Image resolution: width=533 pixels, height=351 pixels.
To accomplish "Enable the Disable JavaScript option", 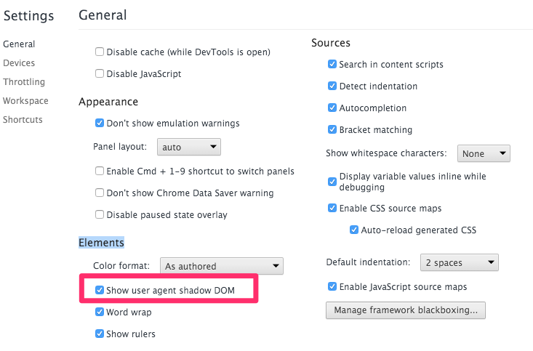I will pos(100,74).
